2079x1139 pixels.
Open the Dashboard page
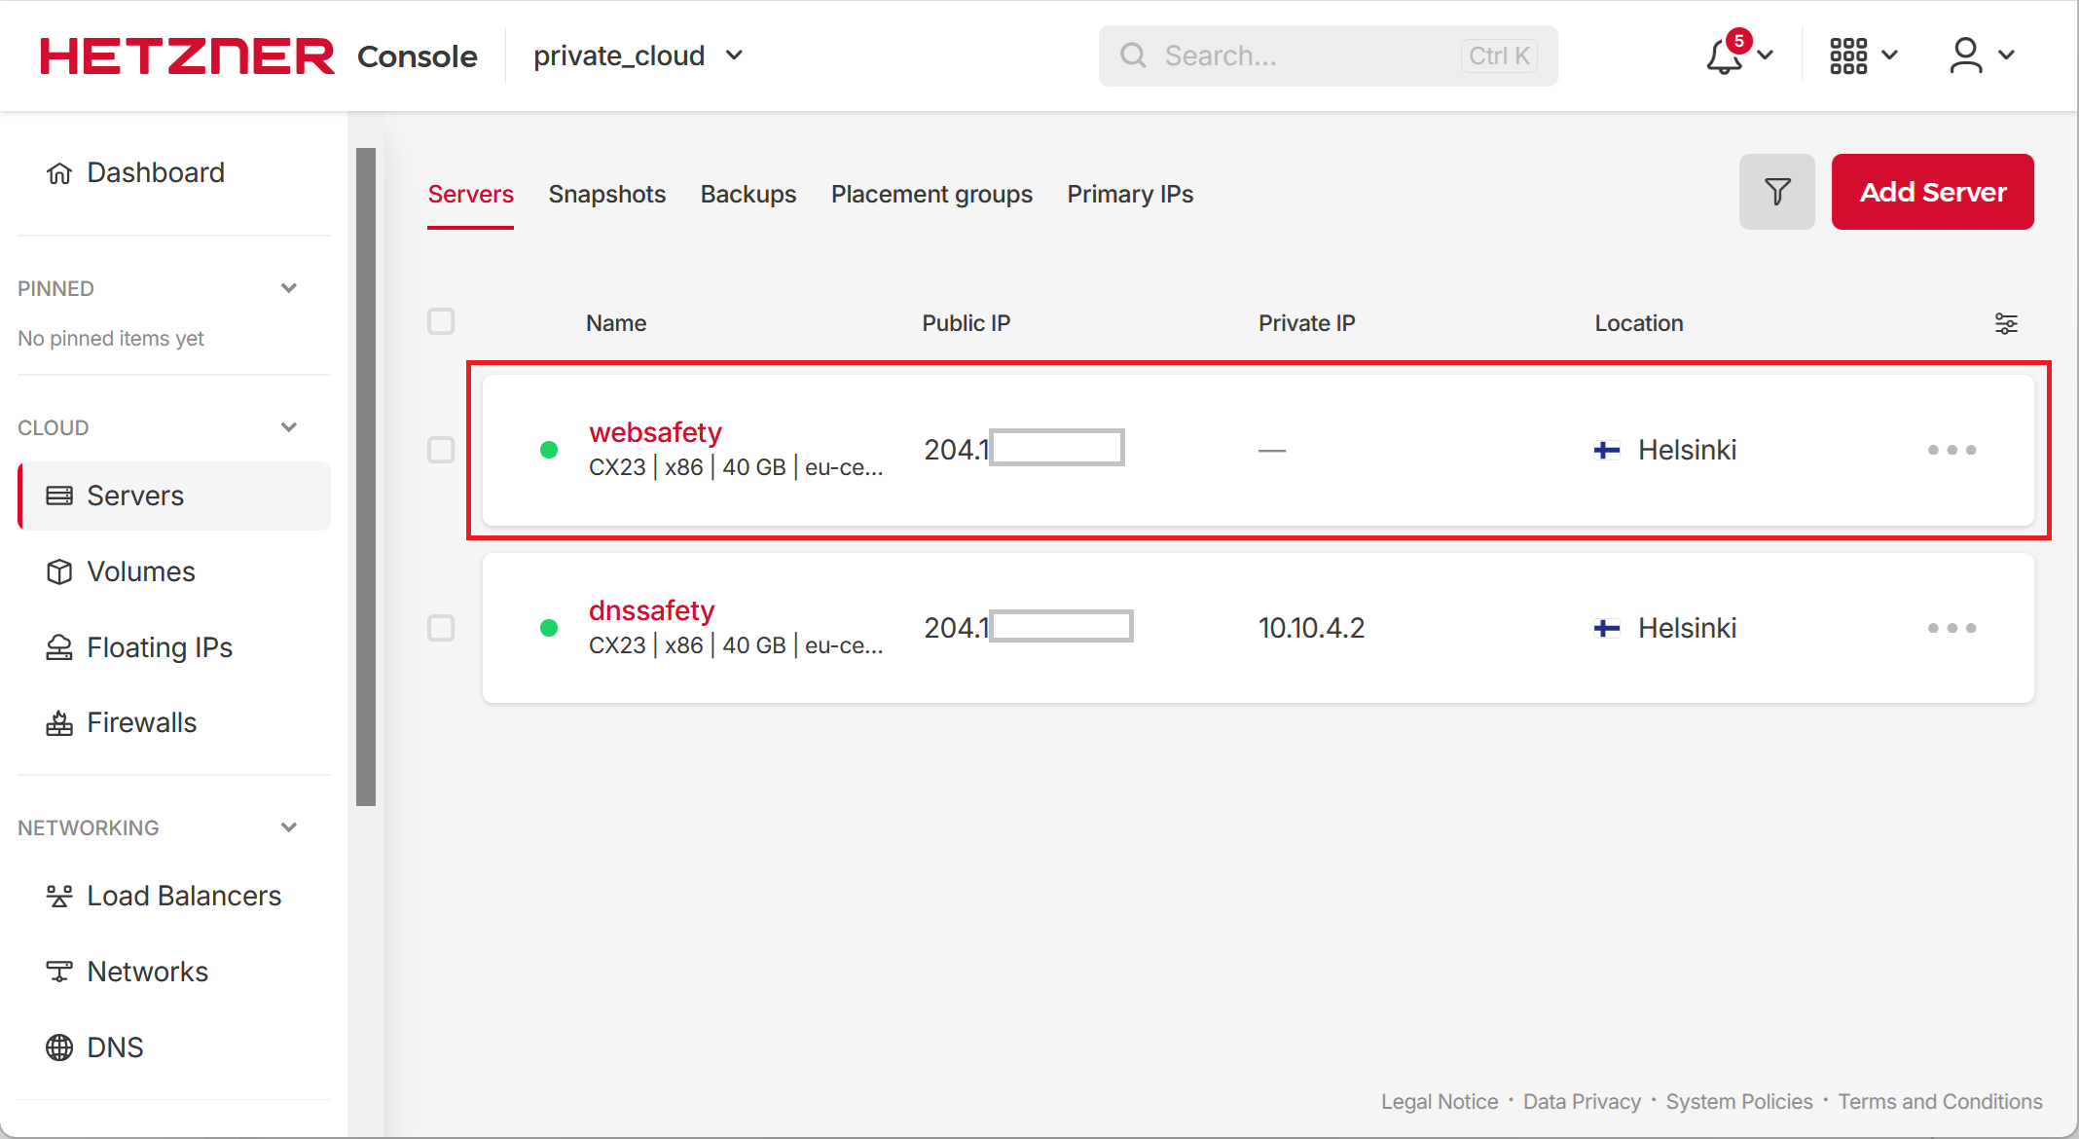135,172
